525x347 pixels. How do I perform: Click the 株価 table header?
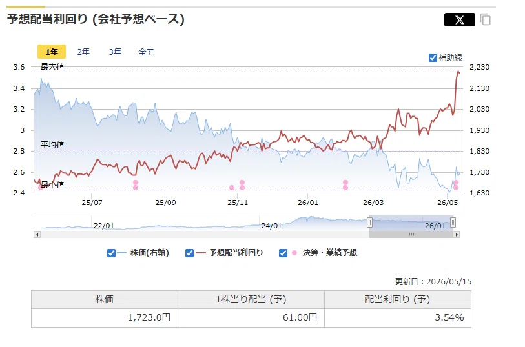tap(105, 299)
